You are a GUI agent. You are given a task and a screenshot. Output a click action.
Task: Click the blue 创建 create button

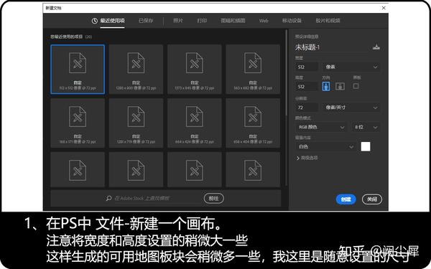[346, 199]
